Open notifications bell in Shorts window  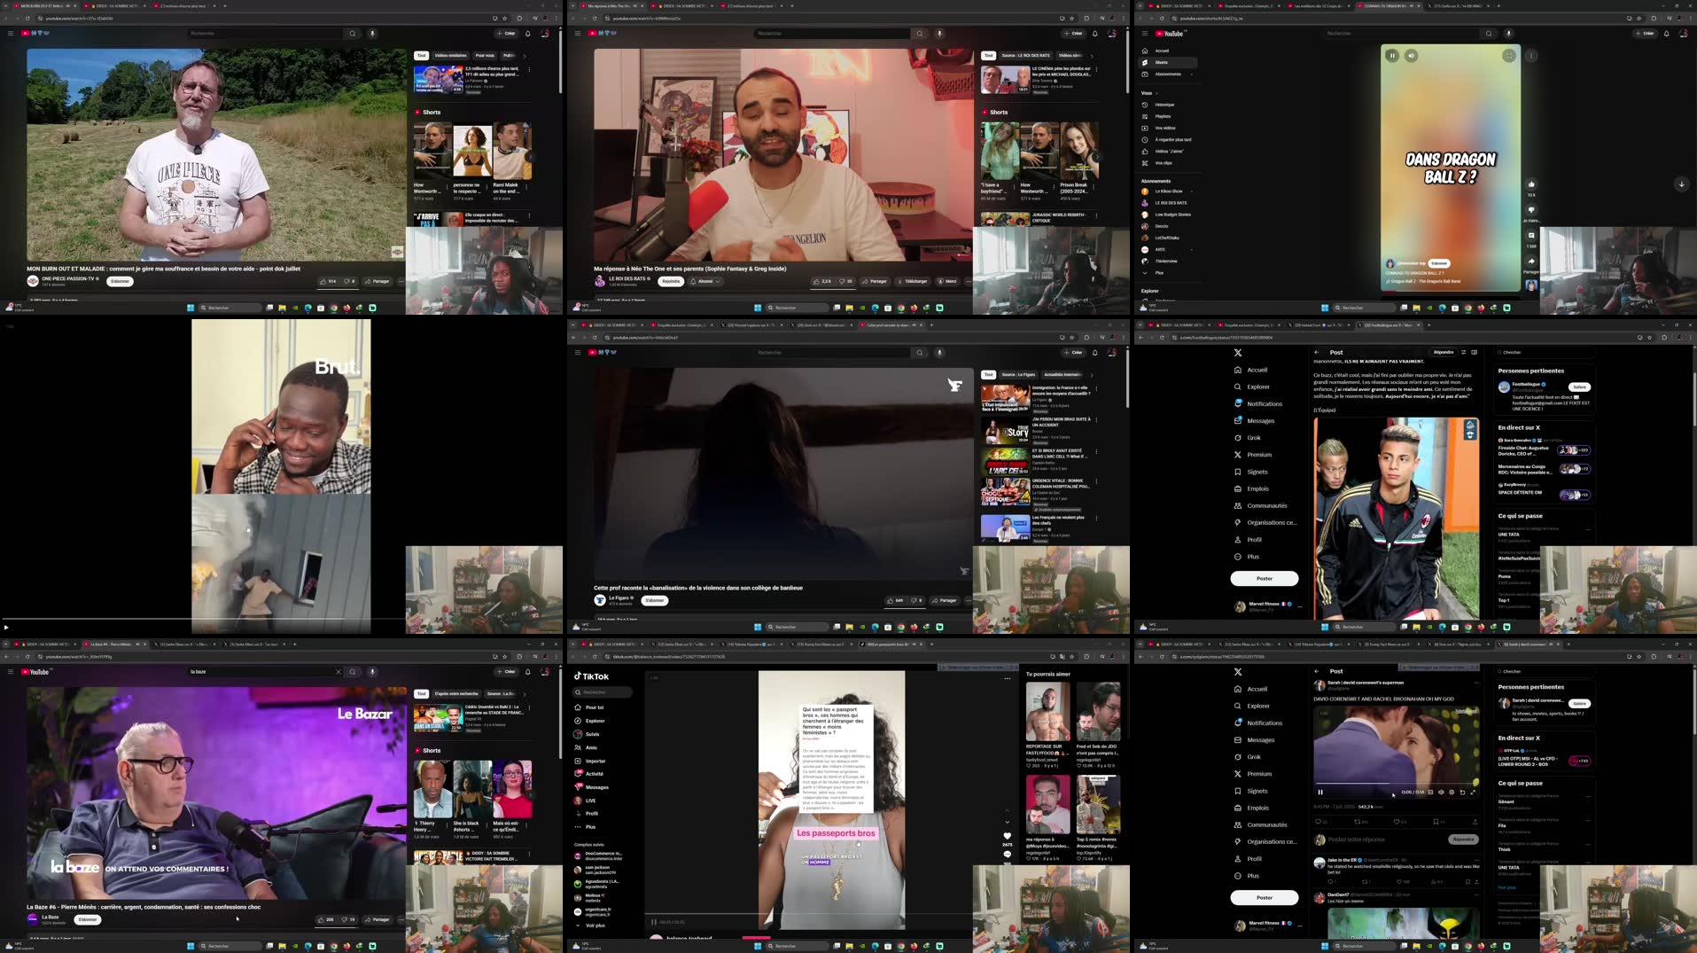point(1666,34)
